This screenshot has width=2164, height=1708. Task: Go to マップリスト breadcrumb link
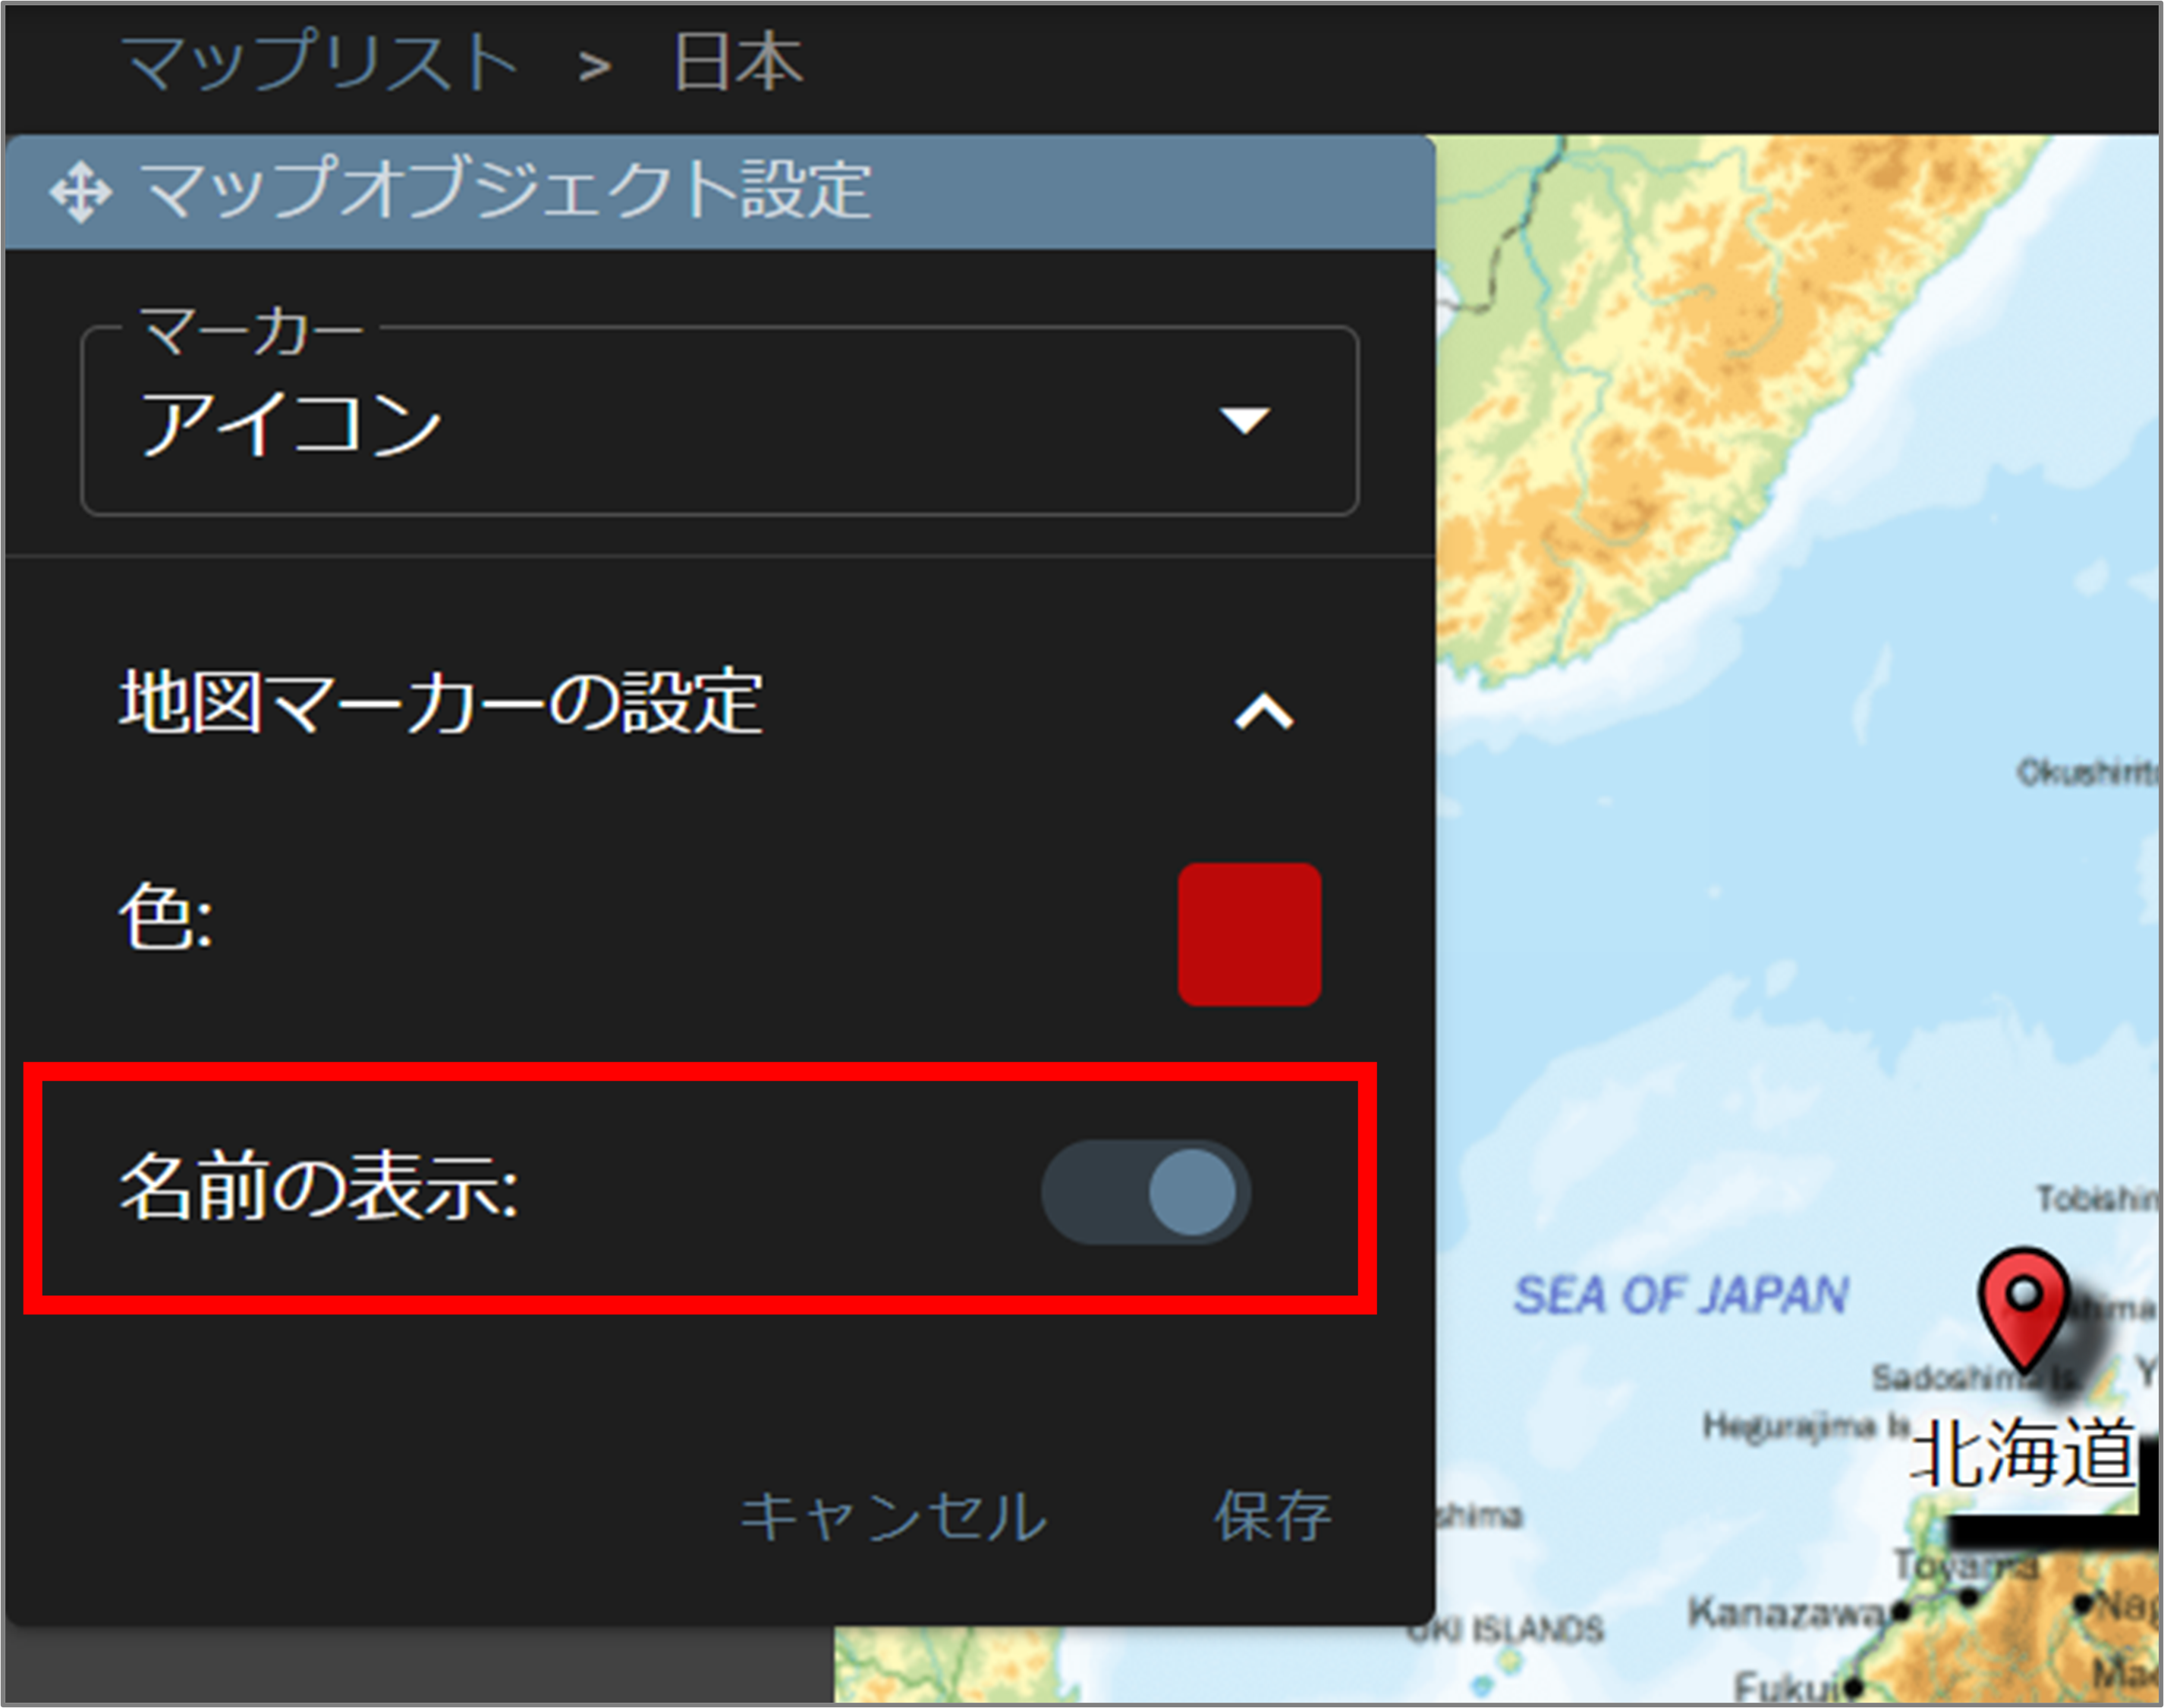point(319,63)
